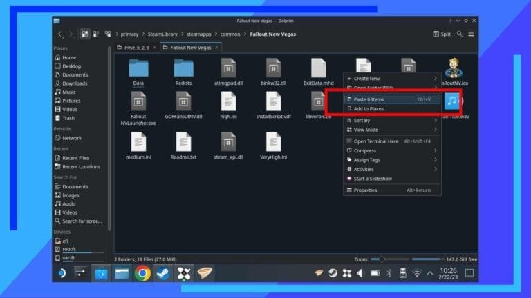Navigate to primary in the breadcrumb
The width and height of the screenshot is (531, 298).
tap(129, 34)
